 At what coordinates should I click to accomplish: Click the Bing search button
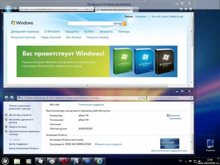[x=124, y=23]
